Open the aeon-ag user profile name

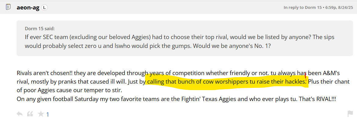28,8
